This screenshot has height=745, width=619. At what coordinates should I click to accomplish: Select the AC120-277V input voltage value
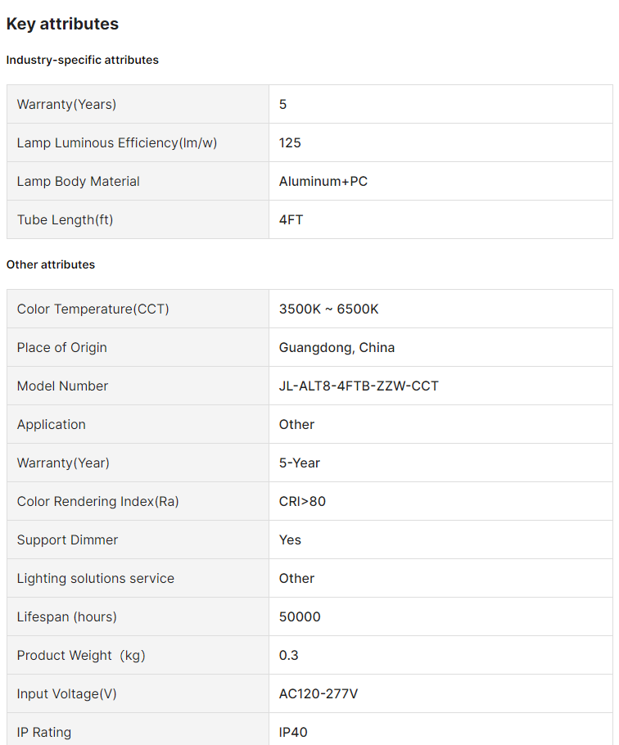[319, 693]
